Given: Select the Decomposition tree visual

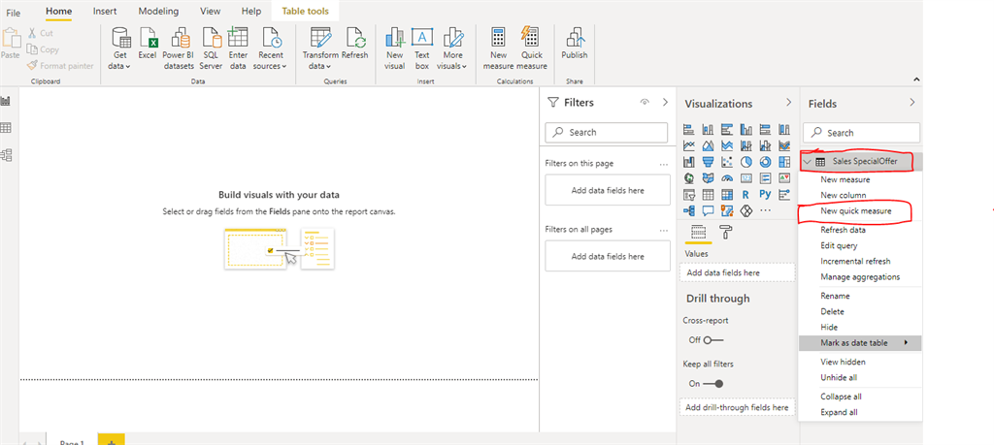Looking at the screenshot, I should pyautogui.click(x=689, y=210).
